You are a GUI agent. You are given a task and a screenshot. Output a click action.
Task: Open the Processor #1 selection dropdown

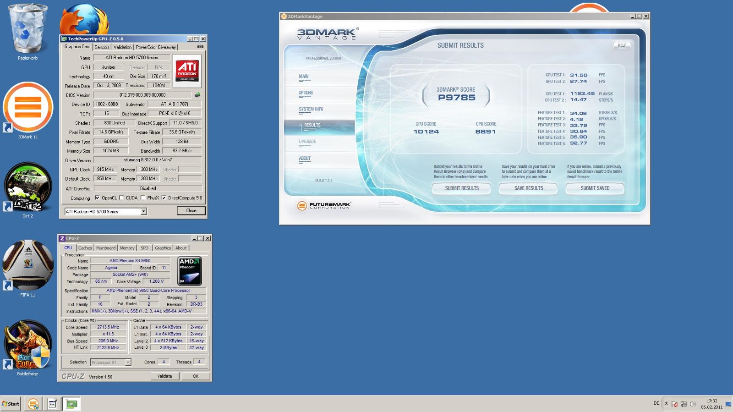coord(128,362)
